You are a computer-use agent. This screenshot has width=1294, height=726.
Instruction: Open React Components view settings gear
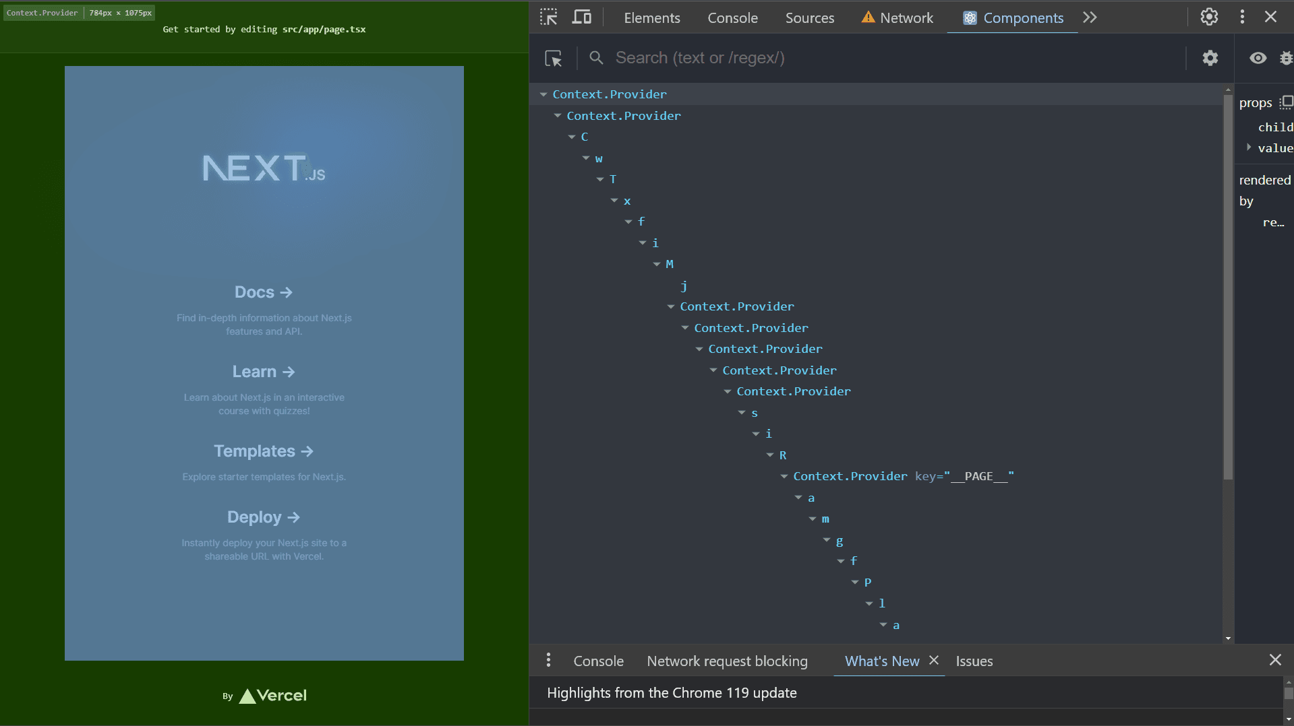(1210, 59)
